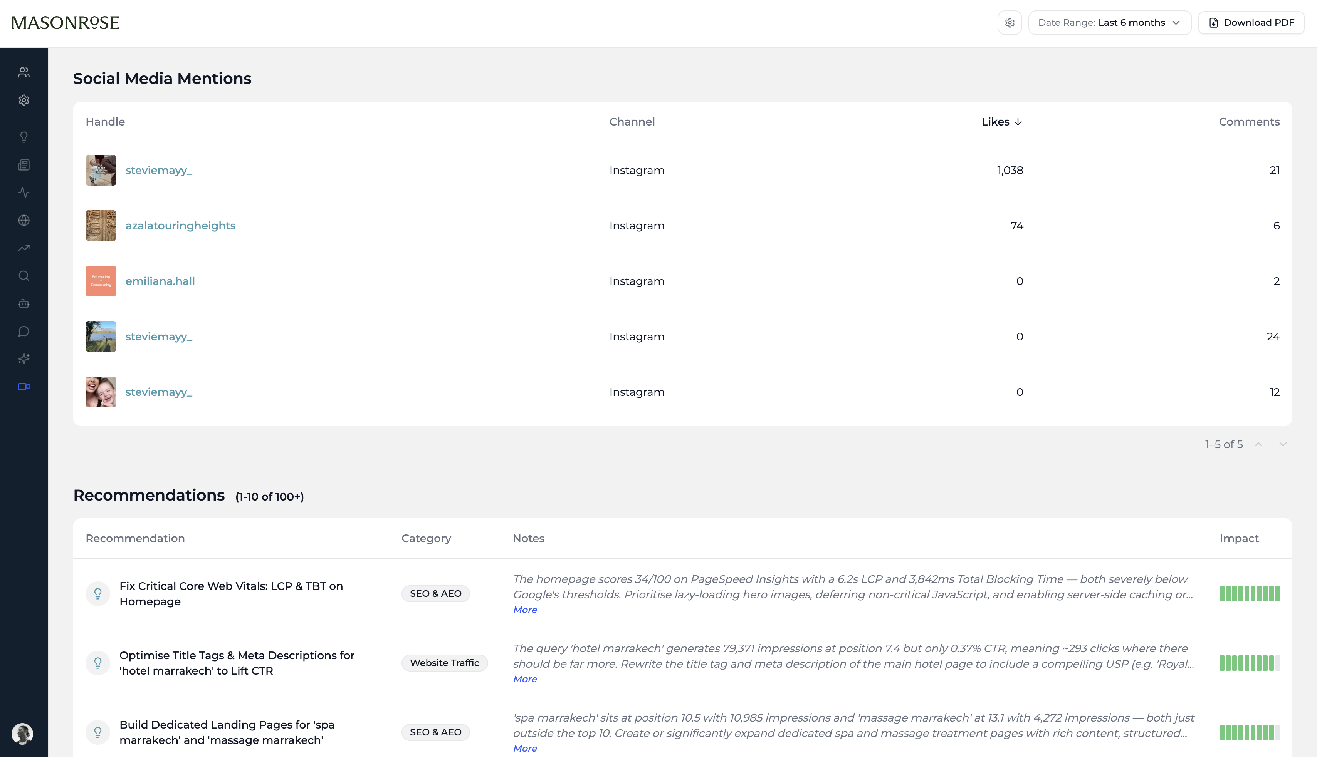Click the MASONROSE logo
The image size is (1317, 757).
(x=66, y=22)
